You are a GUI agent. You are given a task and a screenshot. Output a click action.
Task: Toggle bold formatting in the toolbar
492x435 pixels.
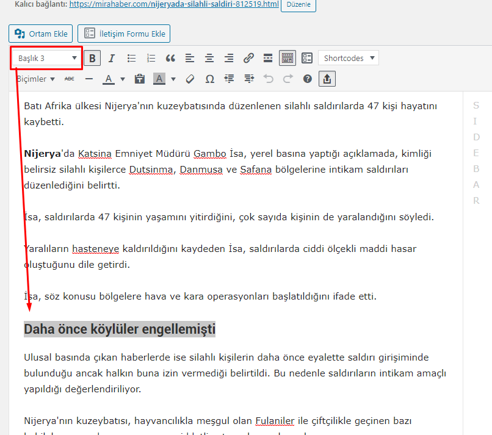(x=92, y=58)
